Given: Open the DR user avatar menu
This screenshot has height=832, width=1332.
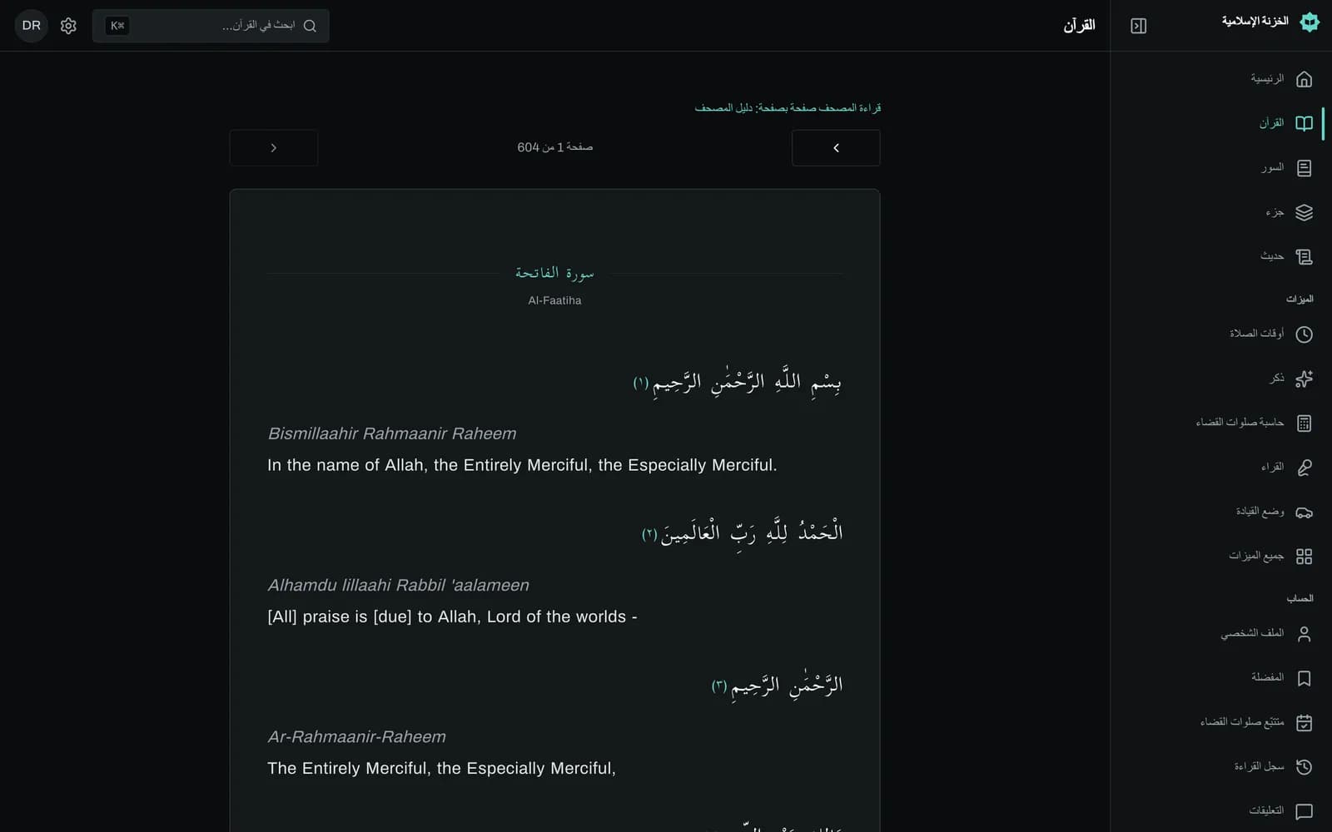Looking at the screenshot, I should (x=32, y=26).
